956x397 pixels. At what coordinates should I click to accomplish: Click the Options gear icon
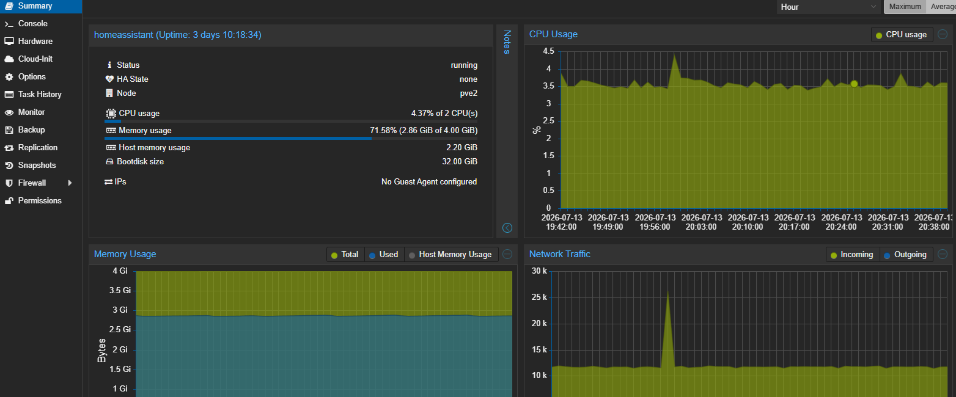tap(9, 77)
